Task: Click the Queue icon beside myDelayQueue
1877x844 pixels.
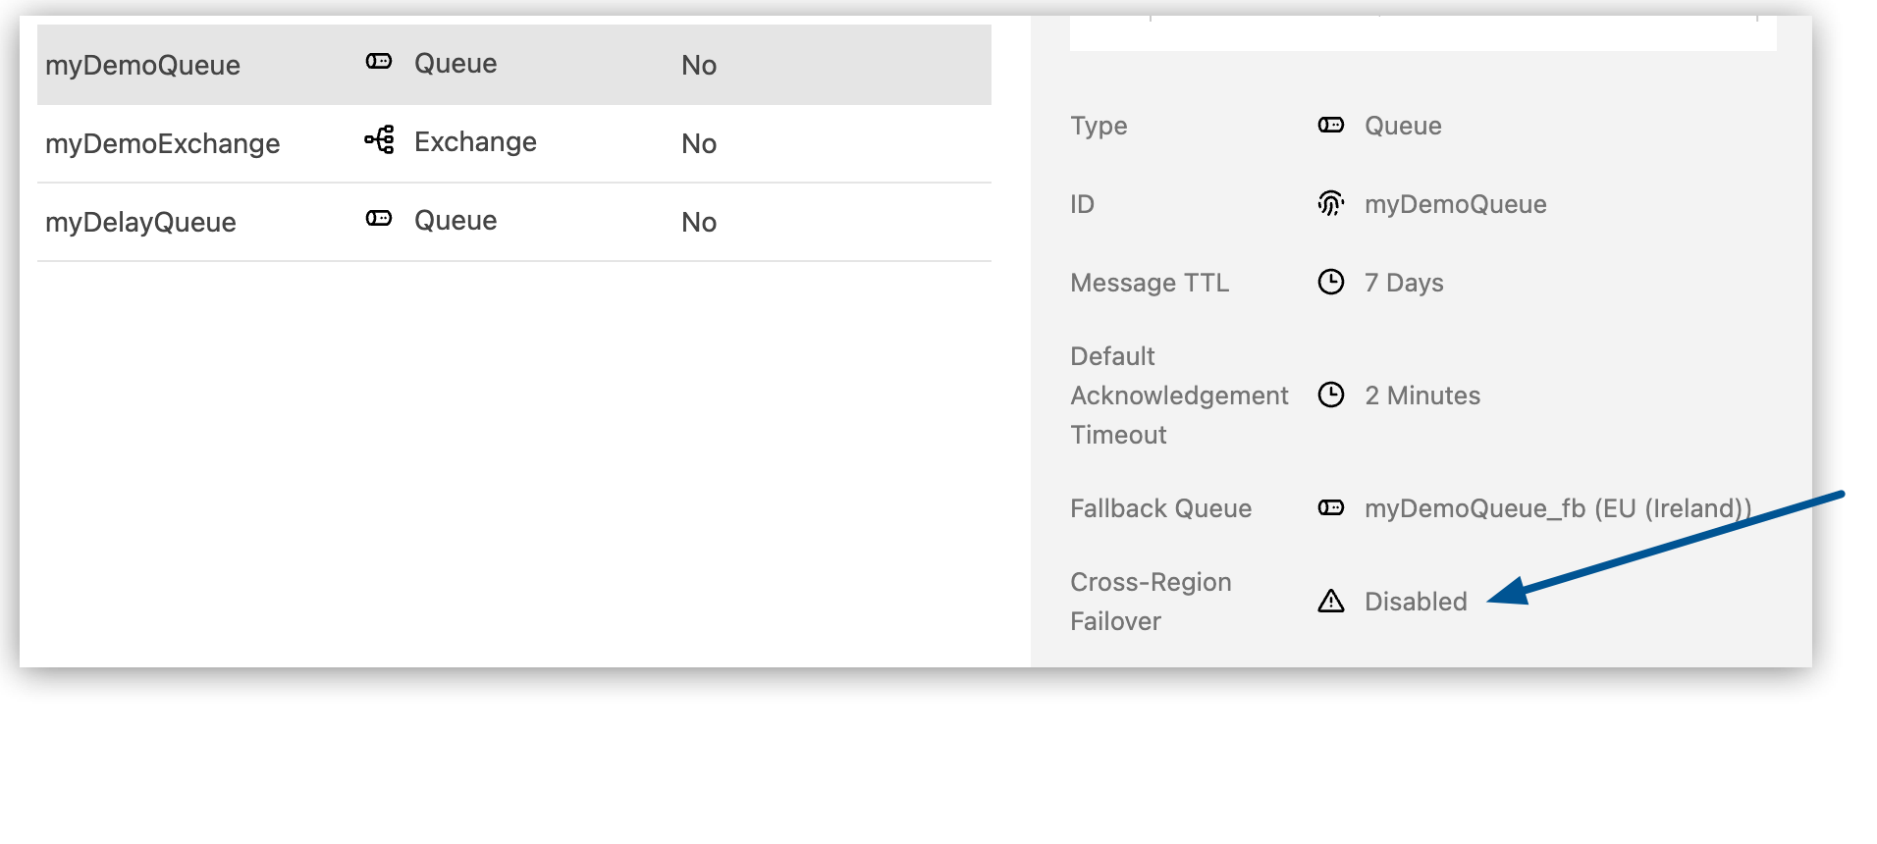Action: 378,219
